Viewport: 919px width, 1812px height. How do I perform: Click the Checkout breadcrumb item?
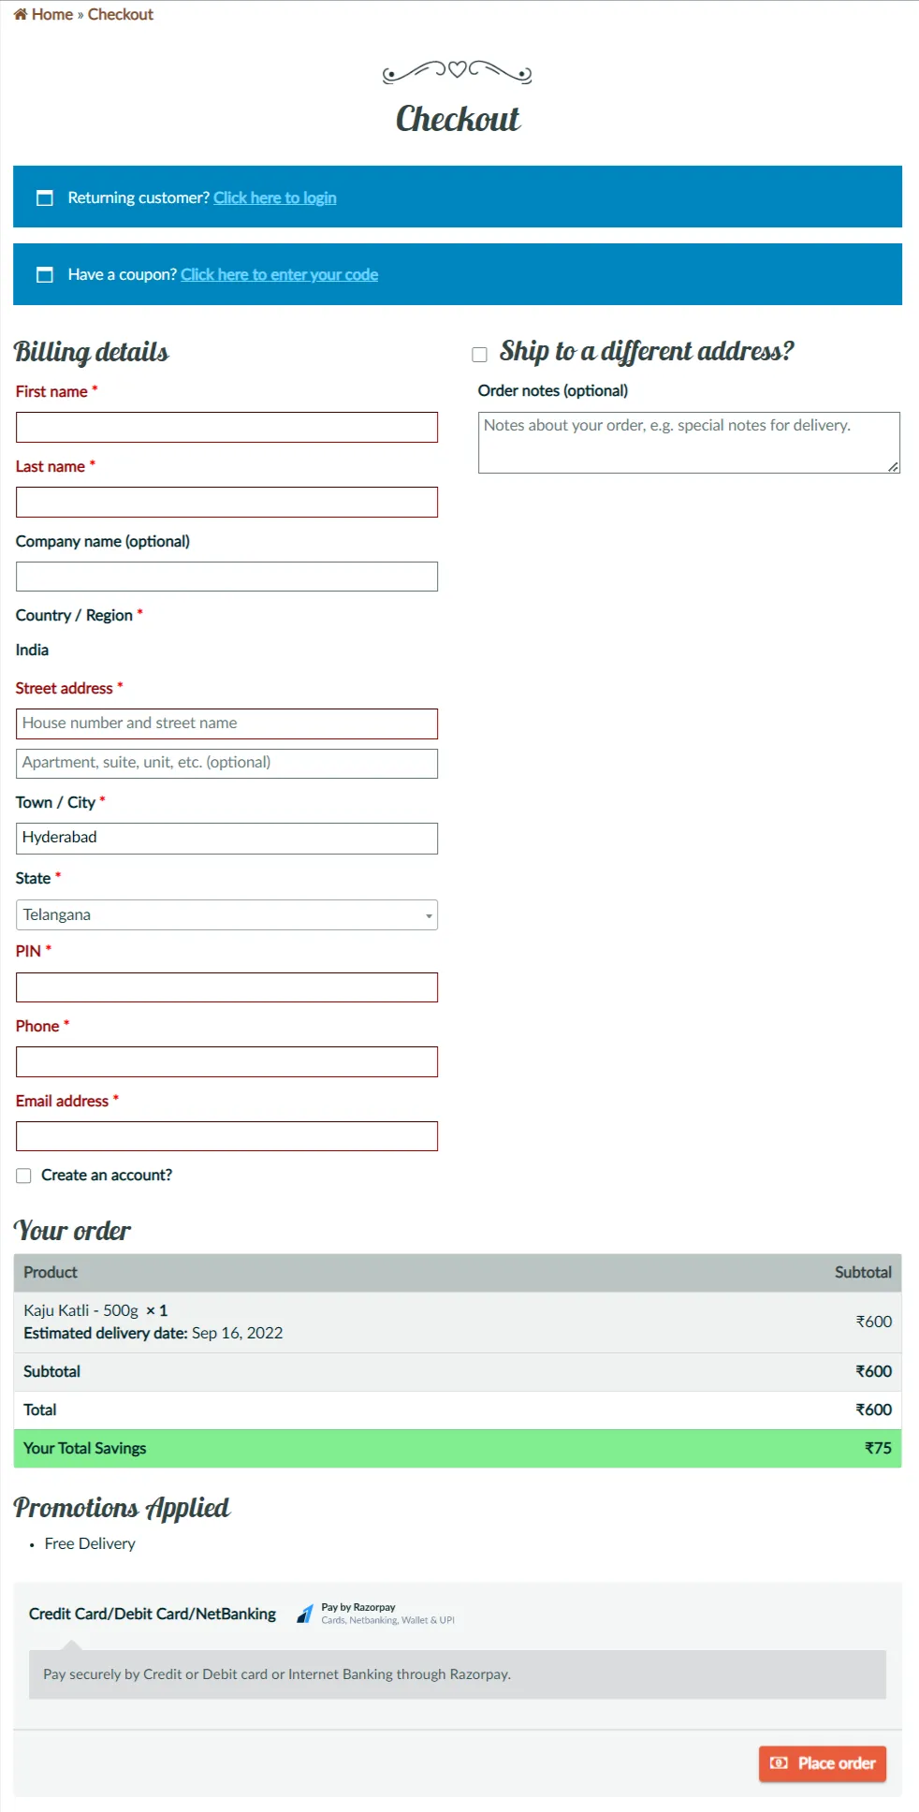(x=120, y=14)
